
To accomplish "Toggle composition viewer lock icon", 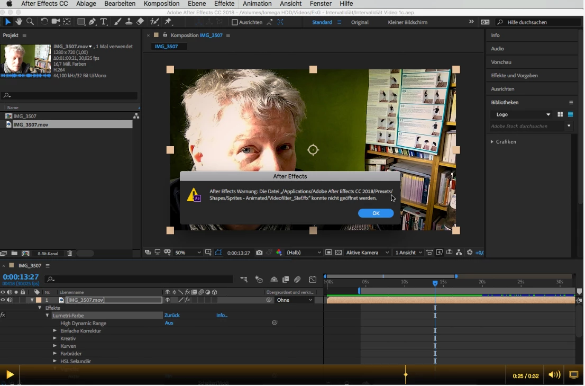I will pos(165,35).
